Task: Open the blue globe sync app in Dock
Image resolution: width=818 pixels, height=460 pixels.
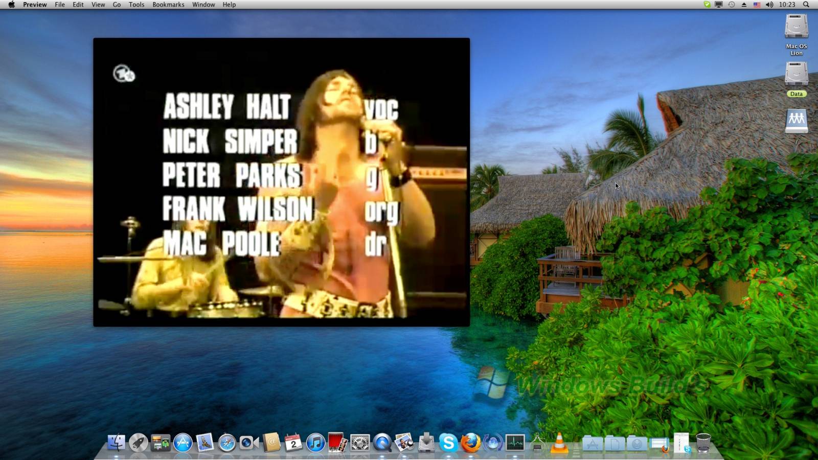Action: [493, 443]
